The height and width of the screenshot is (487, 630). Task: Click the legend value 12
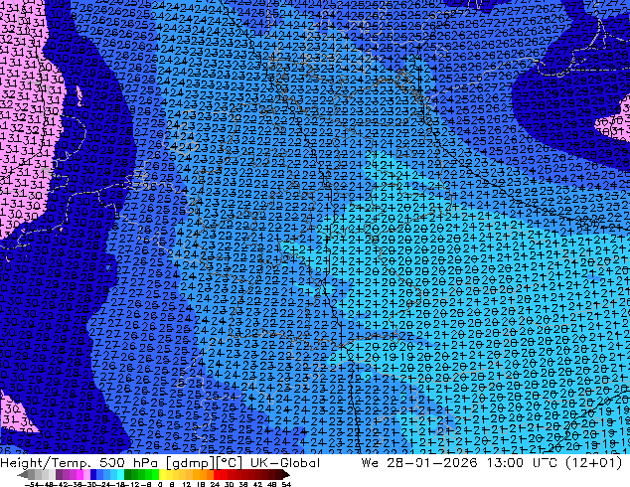(x=186, y=484)
